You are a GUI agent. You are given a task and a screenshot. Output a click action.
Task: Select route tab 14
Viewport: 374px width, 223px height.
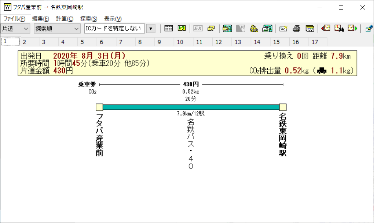tap(261, 42)
